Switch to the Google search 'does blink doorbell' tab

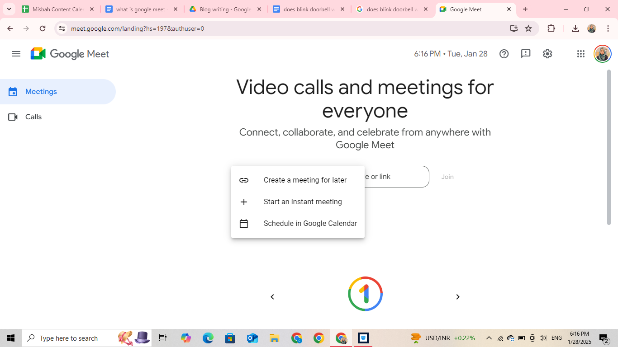coord(393,9)
